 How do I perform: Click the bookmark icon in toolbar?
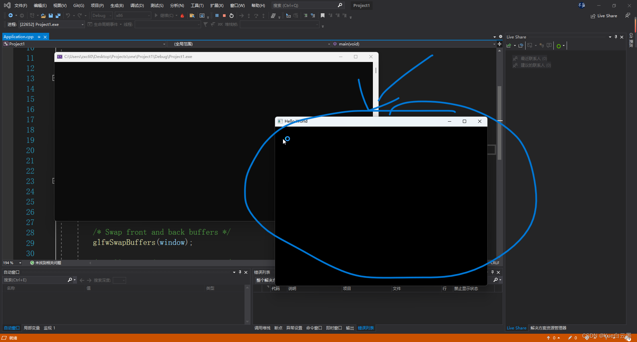[322, 16]
